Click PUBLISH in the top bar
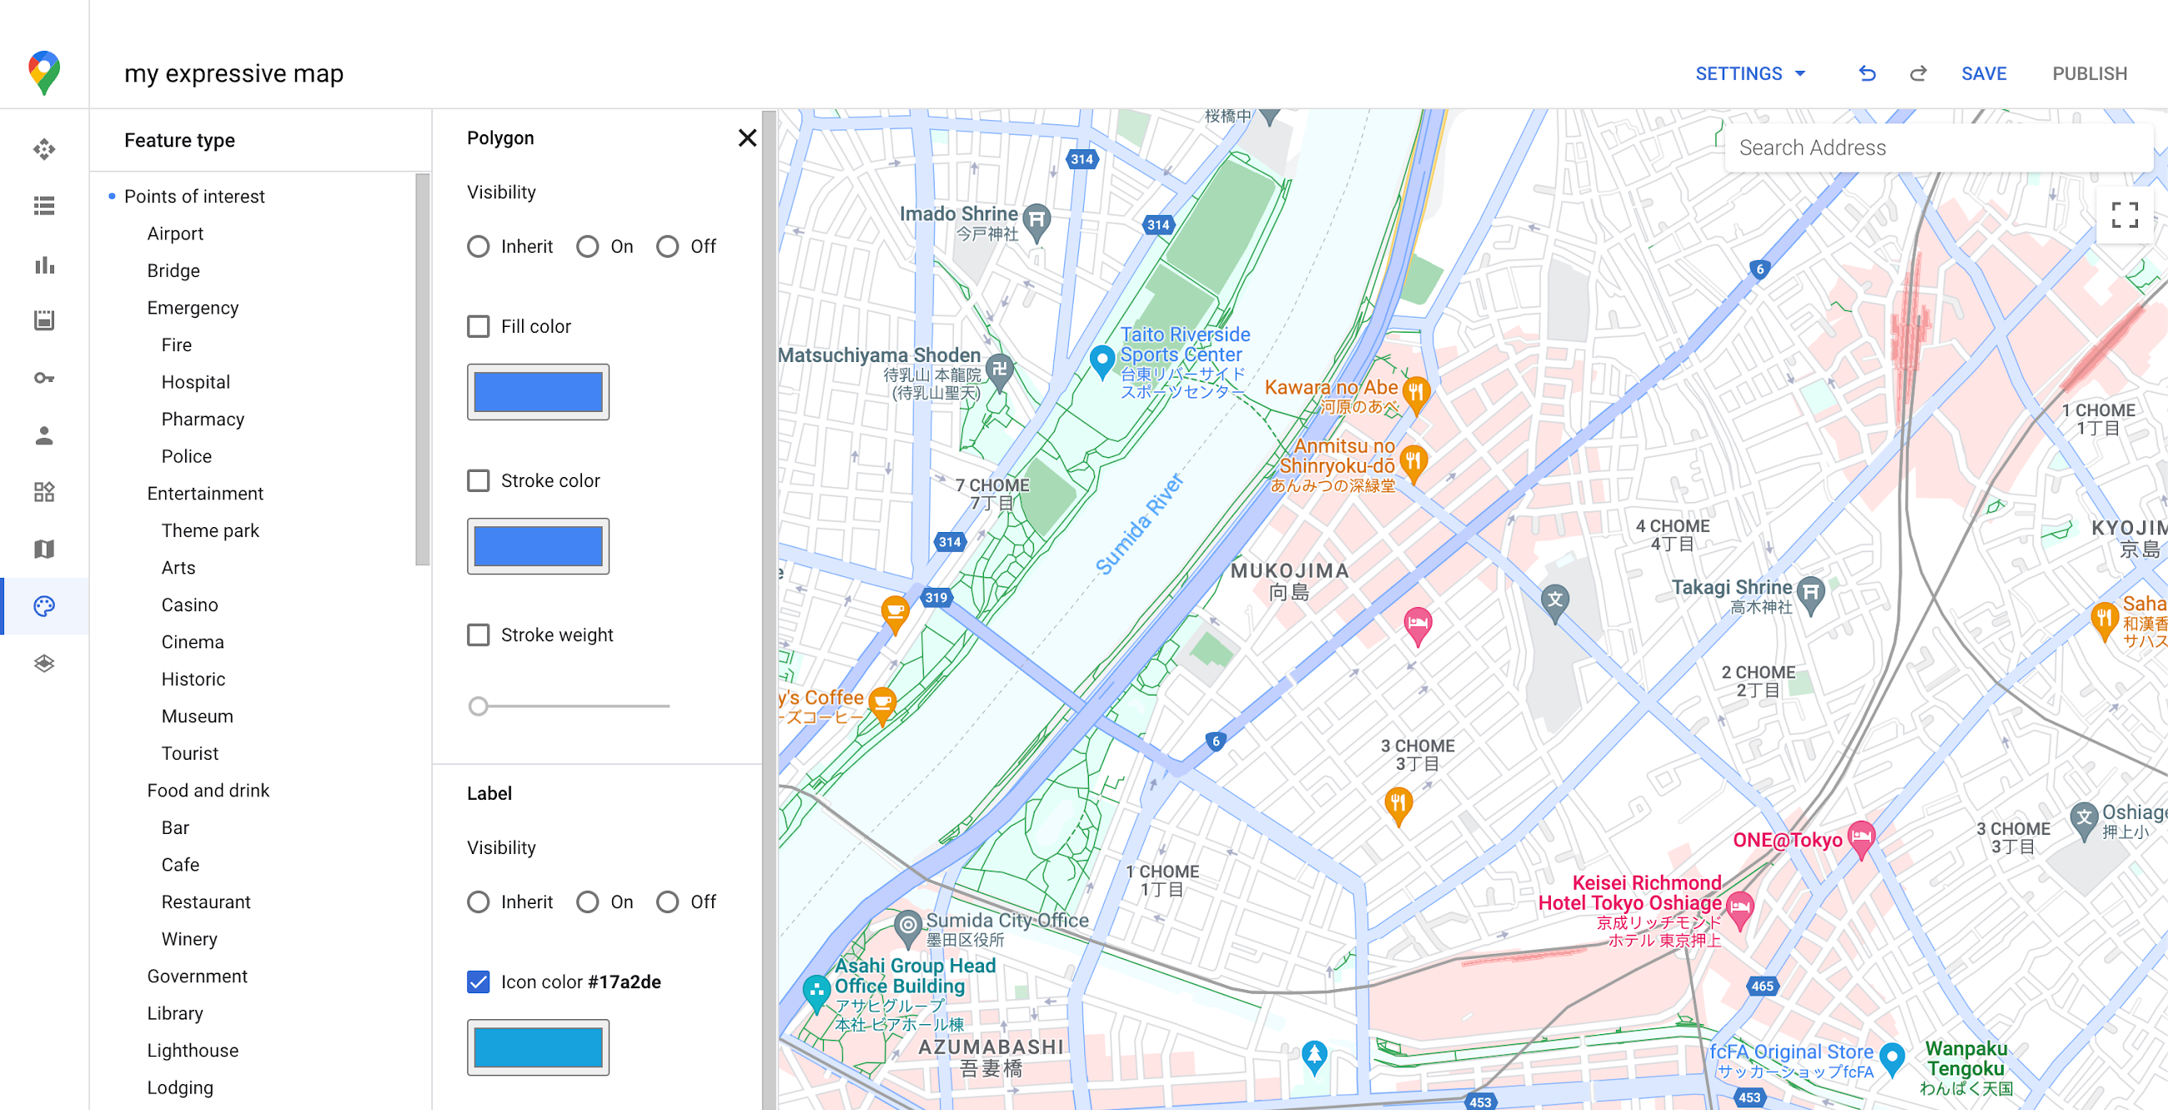This screenshot has height=1110, width=2168. pos(2090,73)
